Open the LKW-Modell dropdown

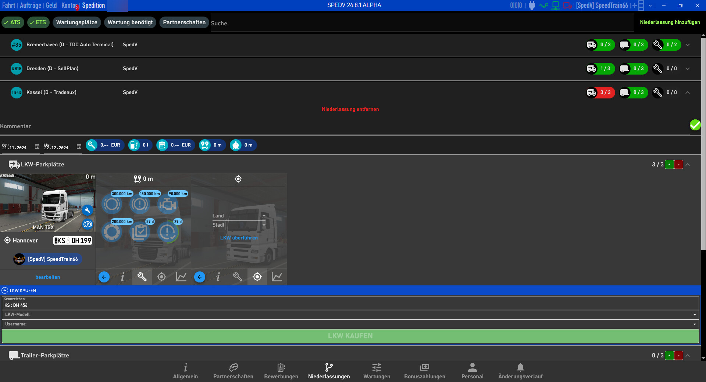click(694, 315)
